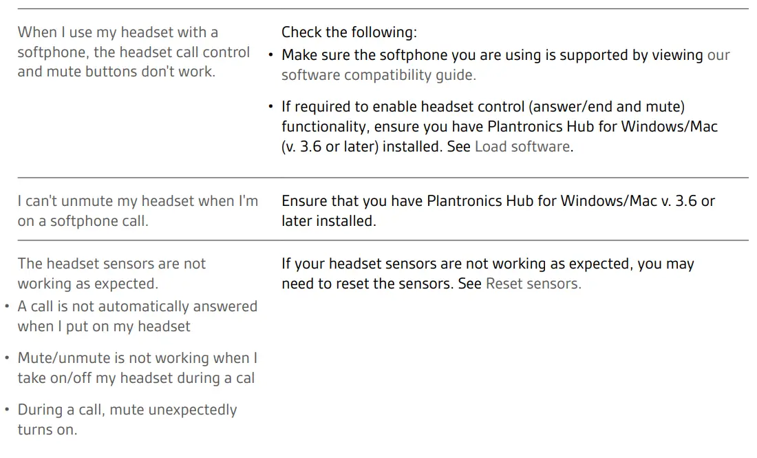
Task: Click the bullet before 'A call is not'
Action: tap(7, 306)
